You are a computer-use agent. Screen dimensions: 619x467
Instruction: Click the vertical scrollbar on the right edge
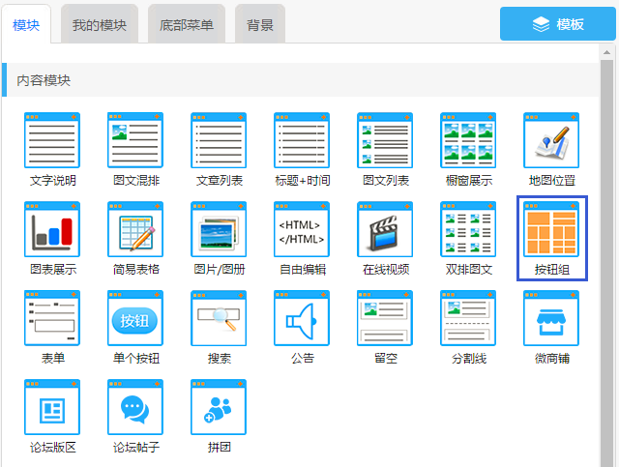tap(607, 261)
